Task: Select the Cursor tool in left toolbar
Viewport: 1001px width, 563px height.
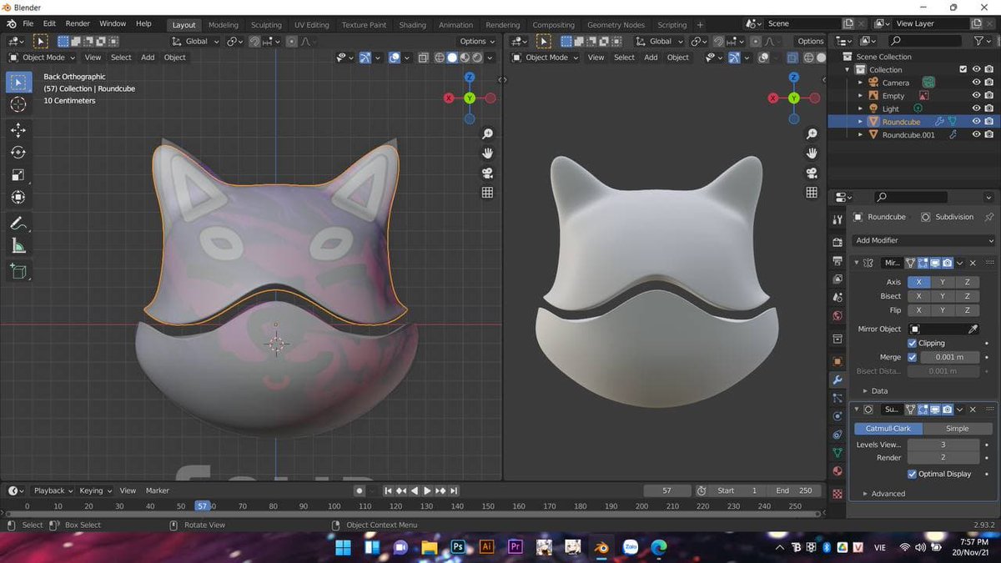Action: click(x=18, y=104)
